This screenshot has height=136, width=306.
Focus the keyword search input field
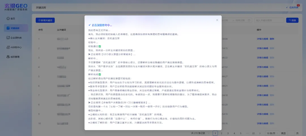[269, 20]
